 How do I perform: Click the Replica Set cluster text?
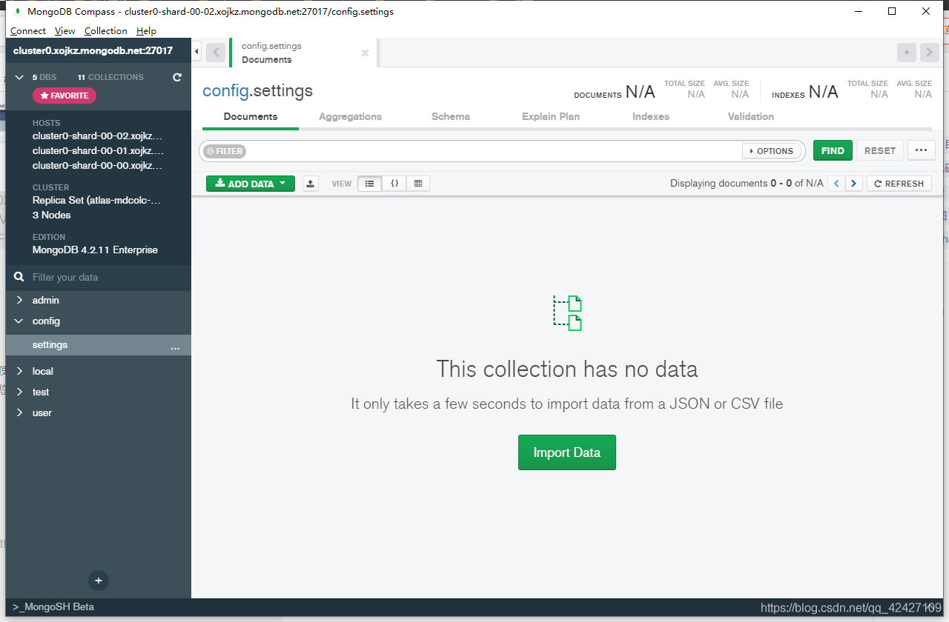tap(96, 201)
